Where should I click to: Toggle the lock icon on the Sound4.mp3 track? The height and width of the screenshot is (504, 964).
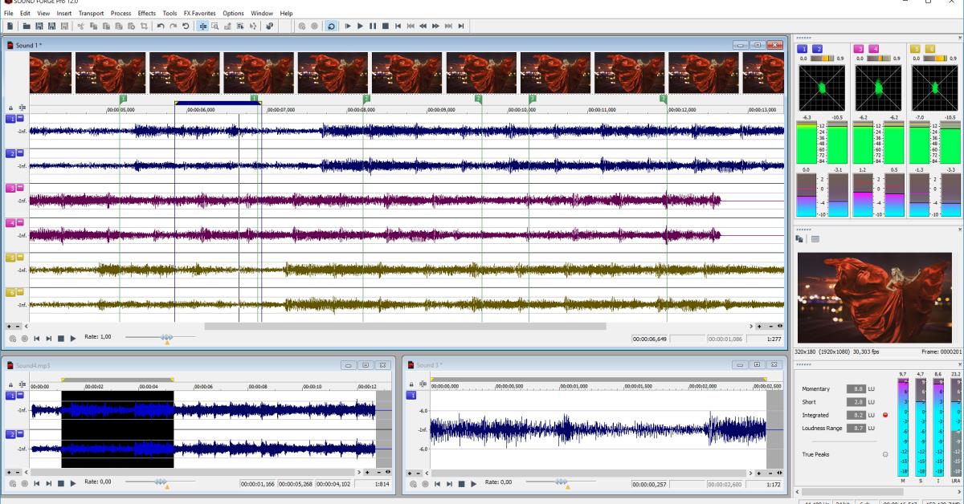10,385
